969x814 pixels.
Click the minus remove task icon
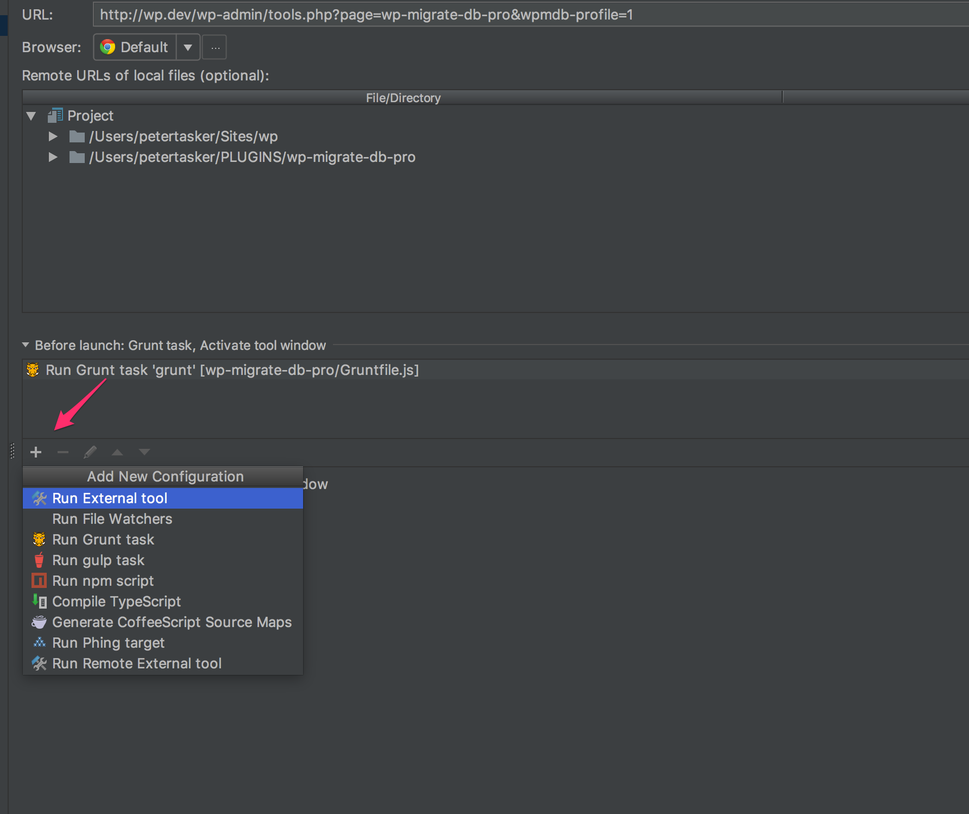[63, 452]
